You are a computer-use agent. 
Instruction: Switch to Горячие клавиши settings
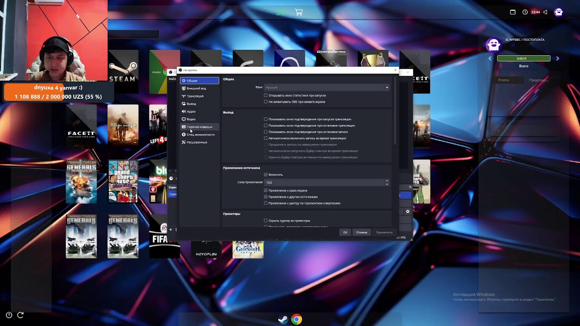coord(199,127)
